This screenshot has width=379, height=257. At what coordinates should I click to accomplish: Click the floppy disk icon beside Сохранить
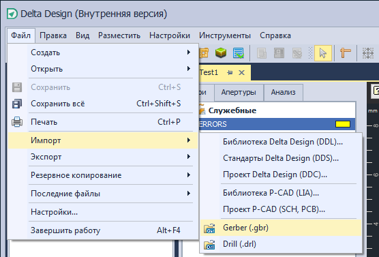coord(17,87)
